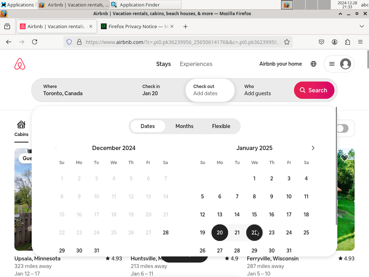Click the page vertical scrollbar
Screen dimensions: 369x277
pyautogui.click(x=368, y=60)
